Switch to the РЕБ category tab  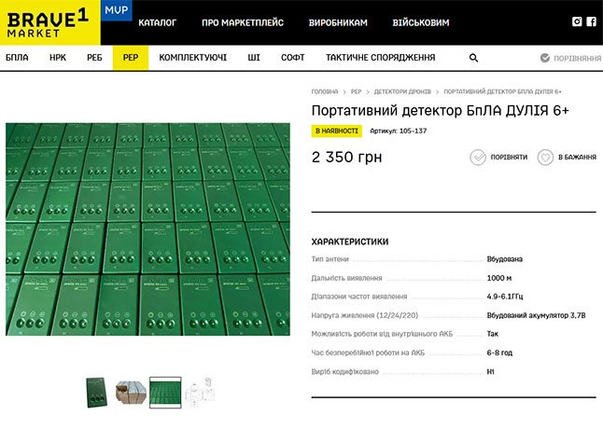click(94, 58)
